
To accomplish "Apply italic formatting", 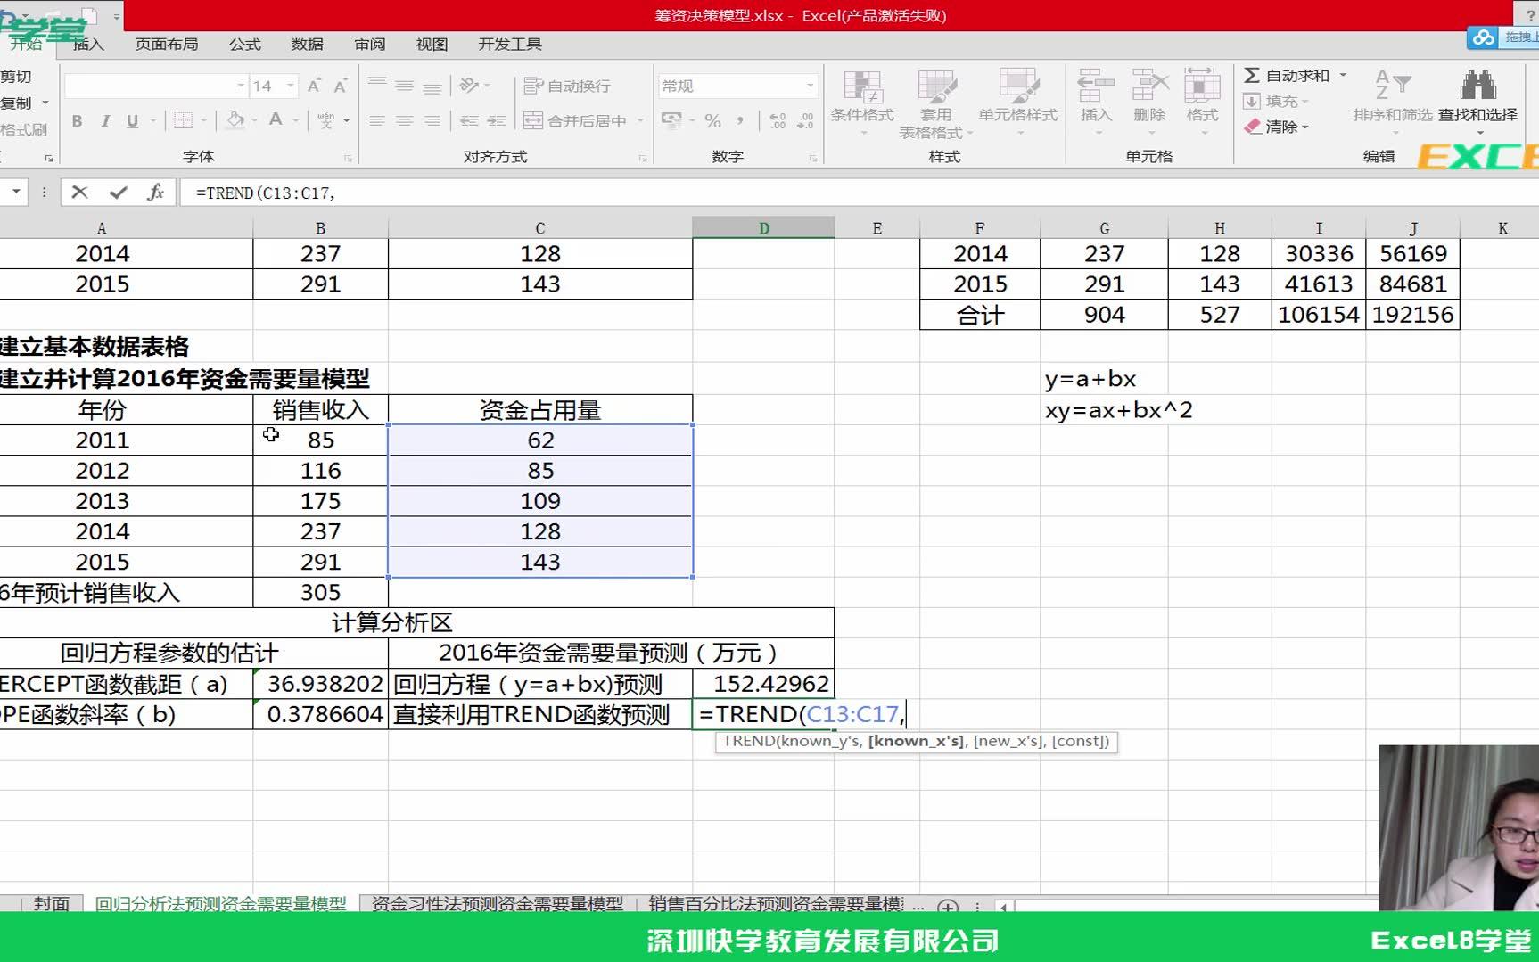I will coord(106,119).
